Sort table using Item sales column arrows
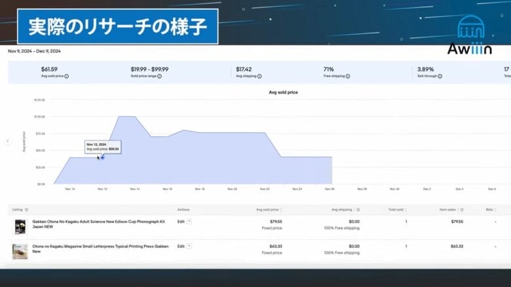This screenshot has height=287, width=511. (x=458, y=210)
